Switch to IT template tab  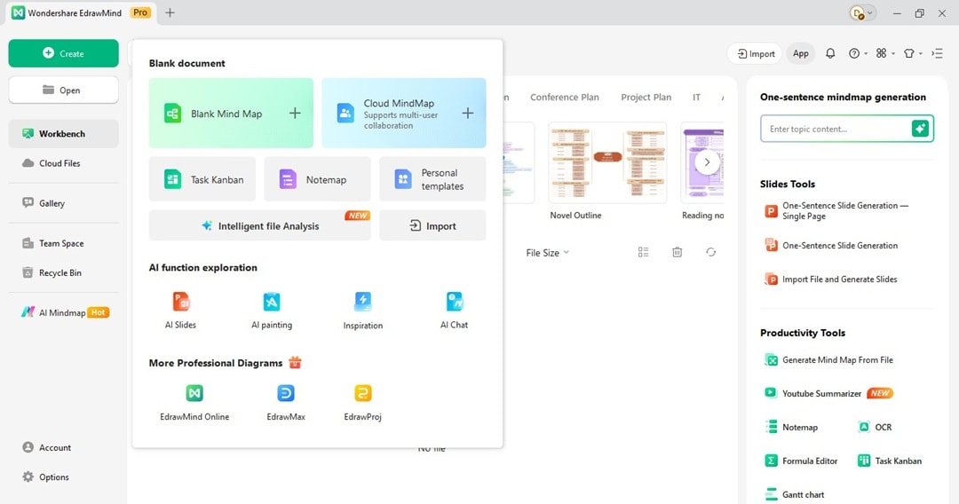coord(696,97)
